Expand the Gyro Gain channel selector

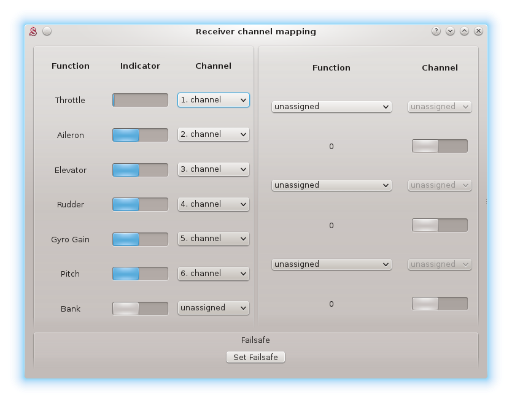(213, 239)
